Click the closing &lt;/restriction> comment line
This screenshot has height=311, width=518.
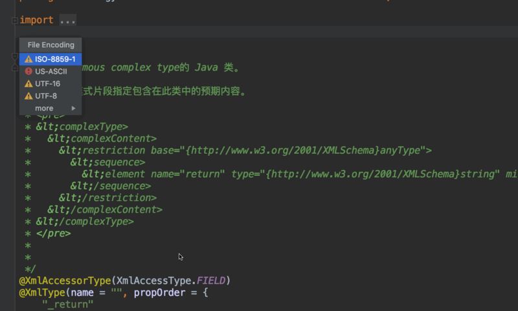(x=107, y=198)
